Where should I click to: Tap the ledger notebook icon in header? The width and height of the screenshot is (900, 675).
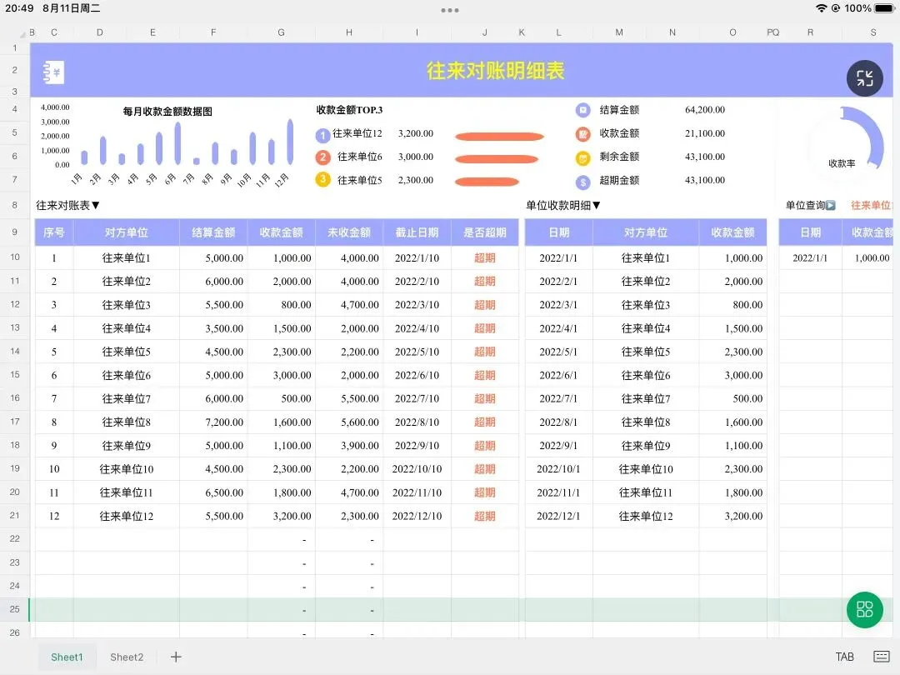(x=53, y=72)
